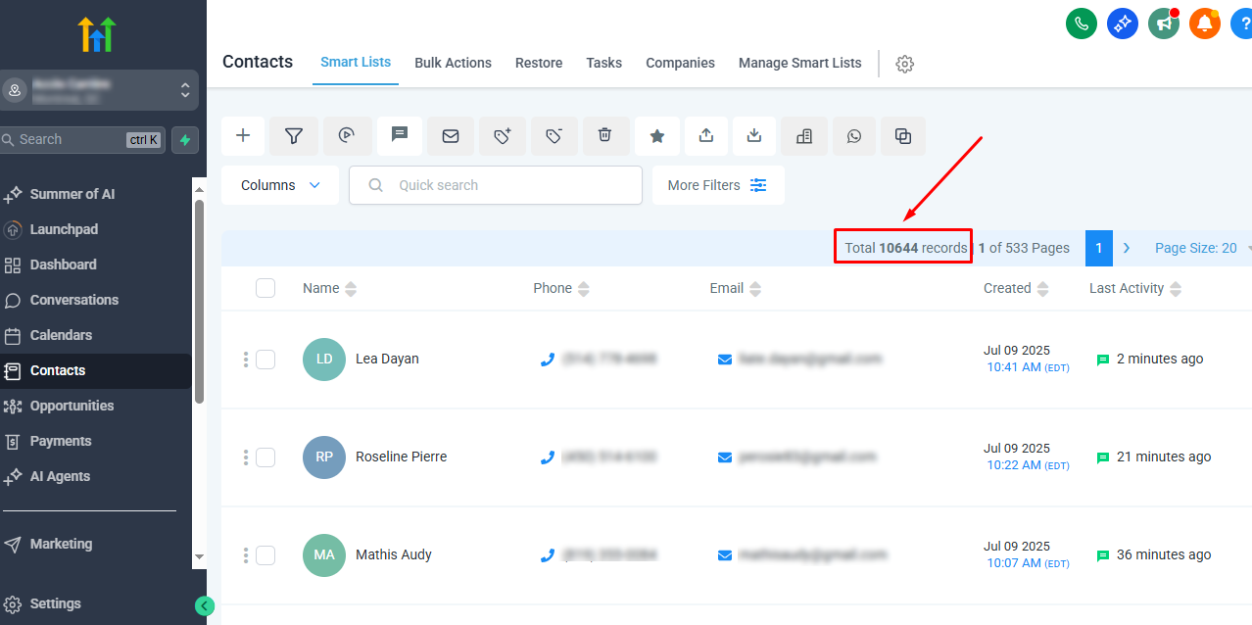Open the Restore tab
The image size is (1252, 625).
pos(539,63)
